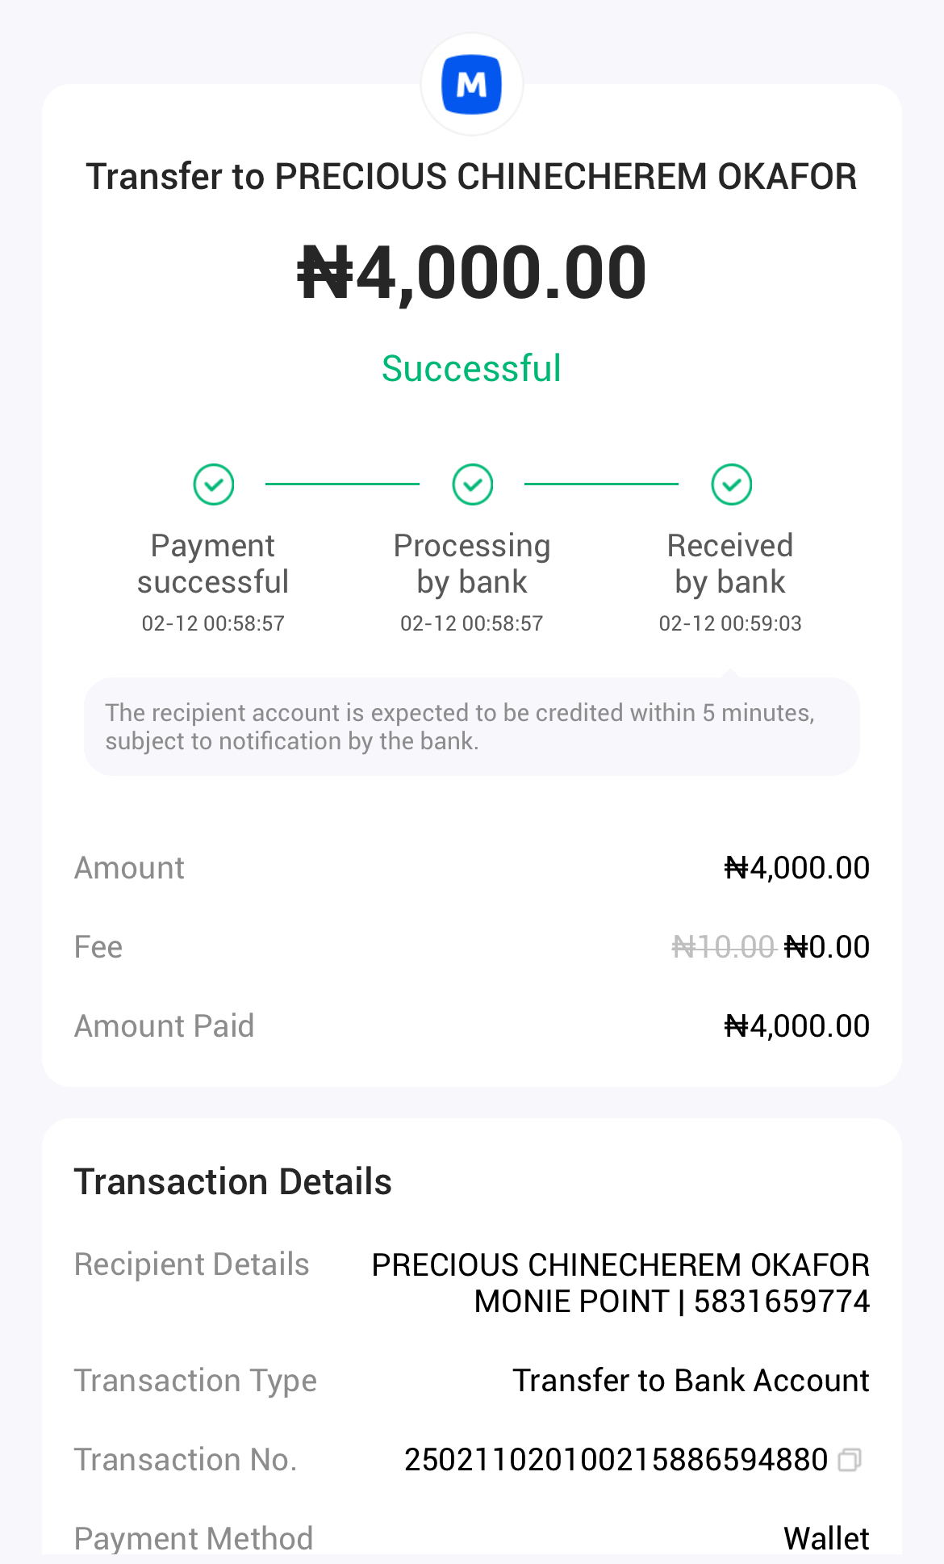Tap the struck-through ₦10.00 fee
Viewport: 944px width, 1564px height.
tap(723, 947)
